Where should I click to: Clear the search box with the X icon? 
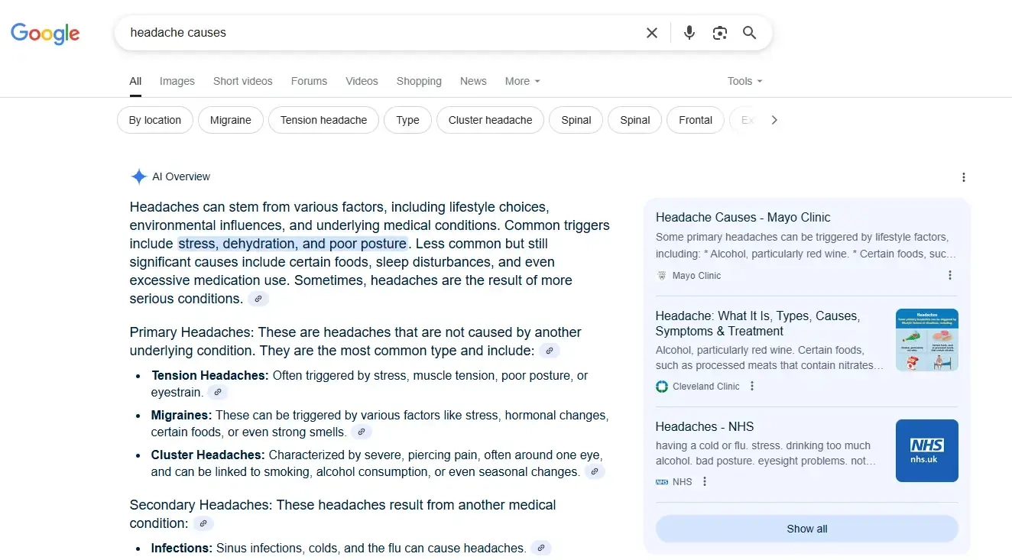click(652, 33)
